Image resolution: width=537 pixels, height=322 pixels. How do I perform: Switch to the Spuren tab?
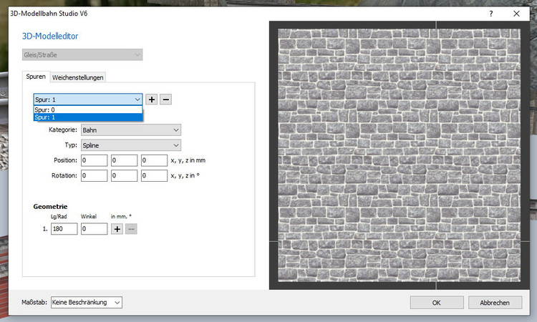coord(36,77)
